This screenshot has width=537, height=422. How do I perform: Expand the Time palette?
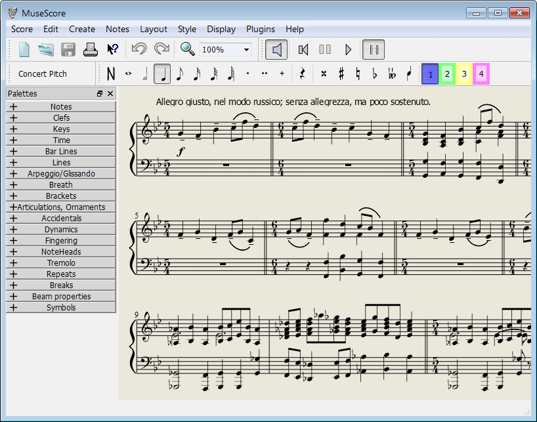pos(61,140)
